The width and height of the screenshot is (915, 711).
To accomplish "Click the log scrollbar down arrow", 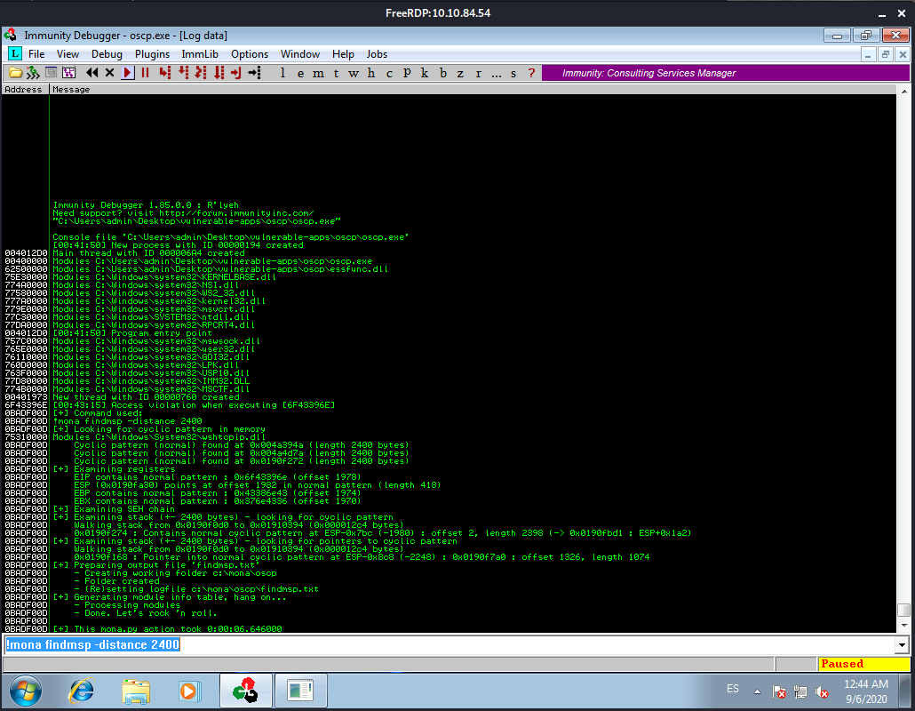I will pyautogui.click(x=904, y=626).
